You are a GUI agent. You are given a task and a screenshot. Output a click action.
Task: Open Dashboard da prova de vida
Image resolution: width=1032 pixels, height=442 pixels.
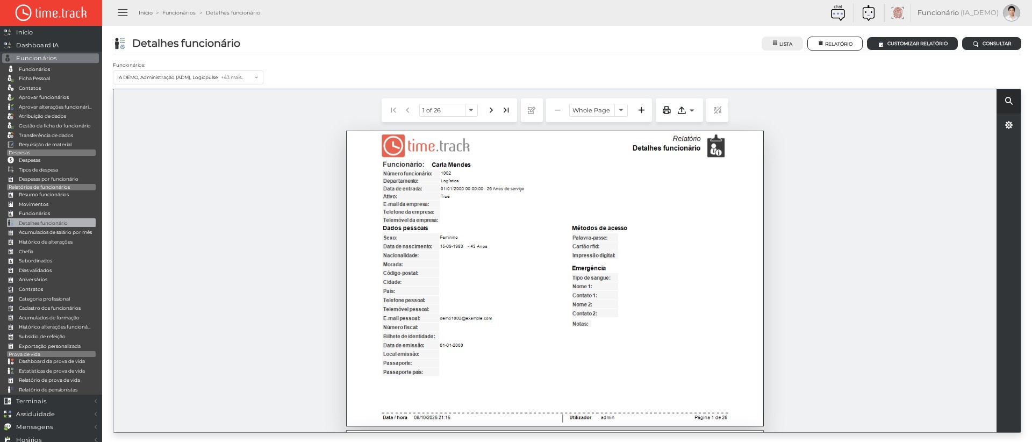tap(52, 361)
